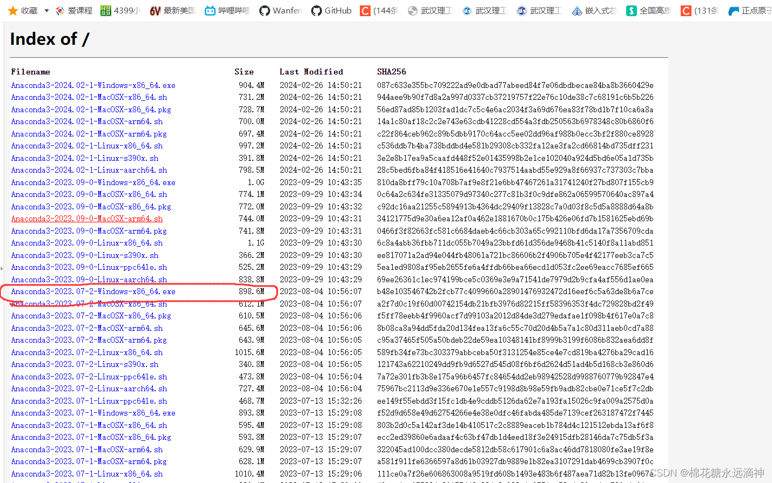Select the date 2023-09-29 10:43:35

[x=321, y=182]
